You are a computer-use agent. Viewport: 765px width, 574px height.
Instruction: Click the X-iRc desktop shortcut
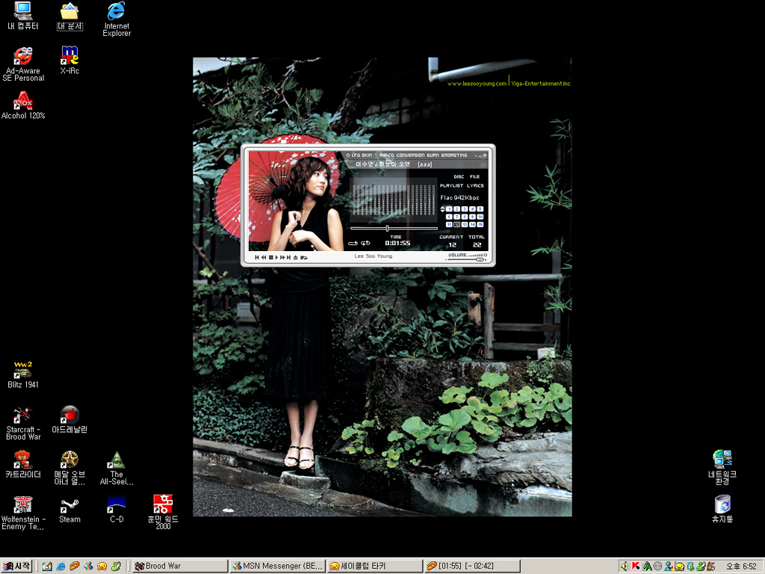[x=69, y=57]
